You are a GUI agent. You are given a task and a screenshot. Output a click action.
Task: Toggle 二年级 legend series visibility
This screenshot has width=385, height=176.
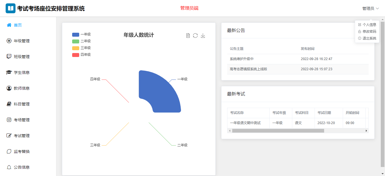tap(81, 41)
